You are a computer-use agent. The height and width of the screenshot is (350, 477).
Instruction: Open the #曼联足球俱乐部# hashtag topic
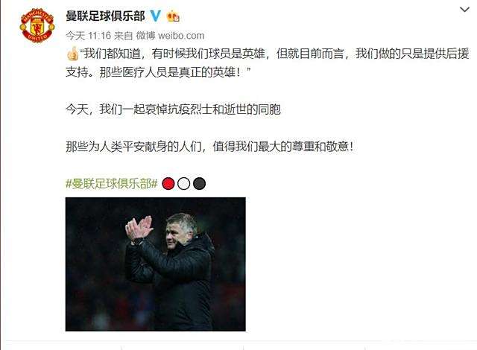(x=112, y=183)
